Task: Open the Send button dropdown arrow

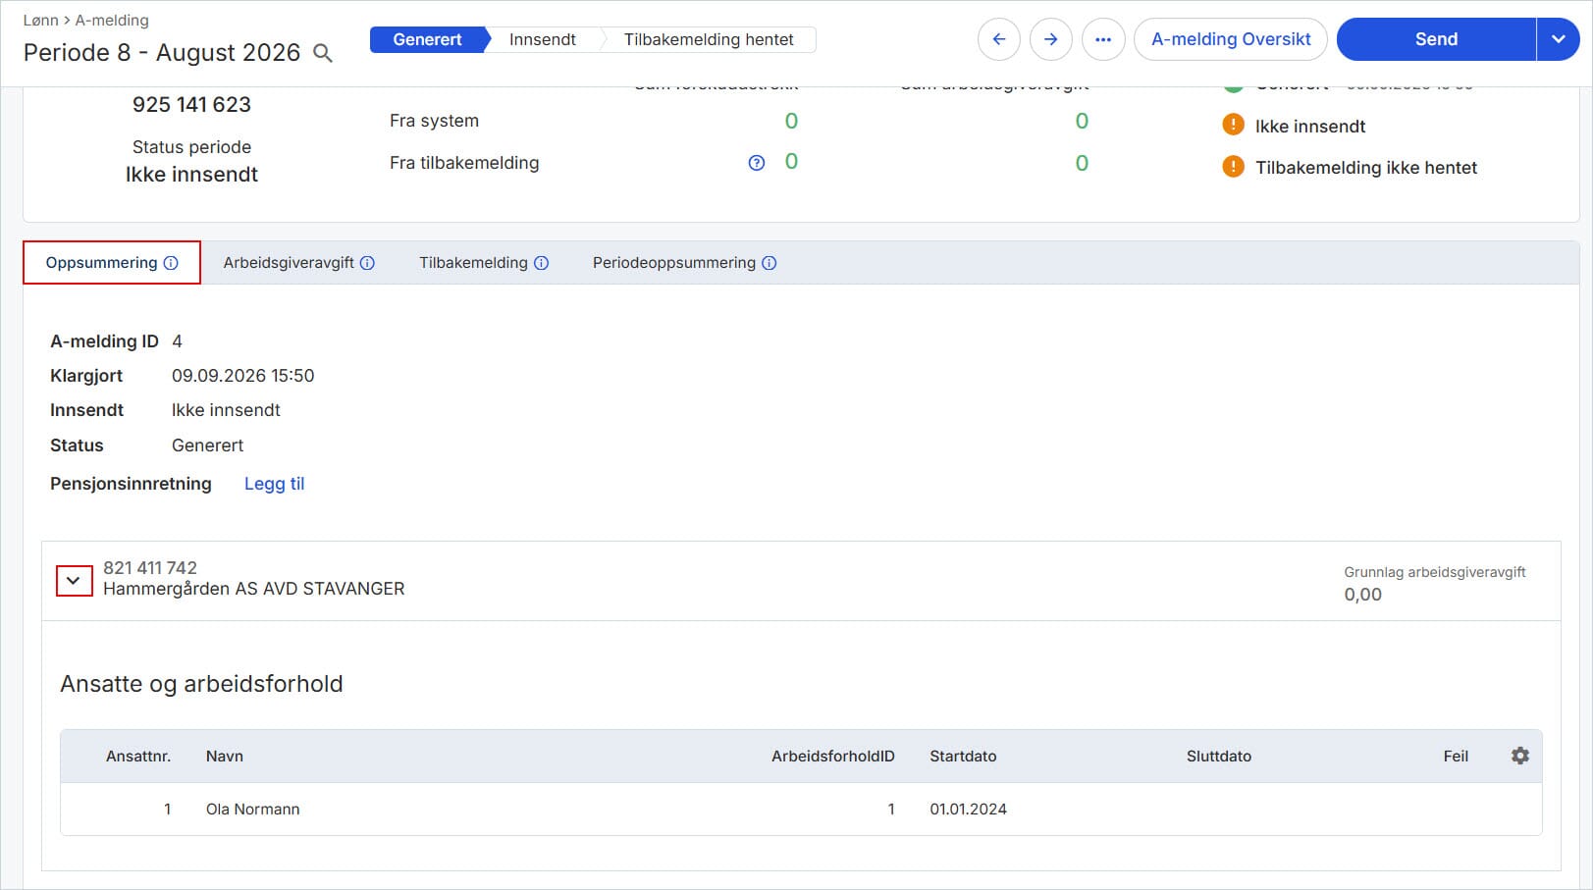Action: [1558, 39]
